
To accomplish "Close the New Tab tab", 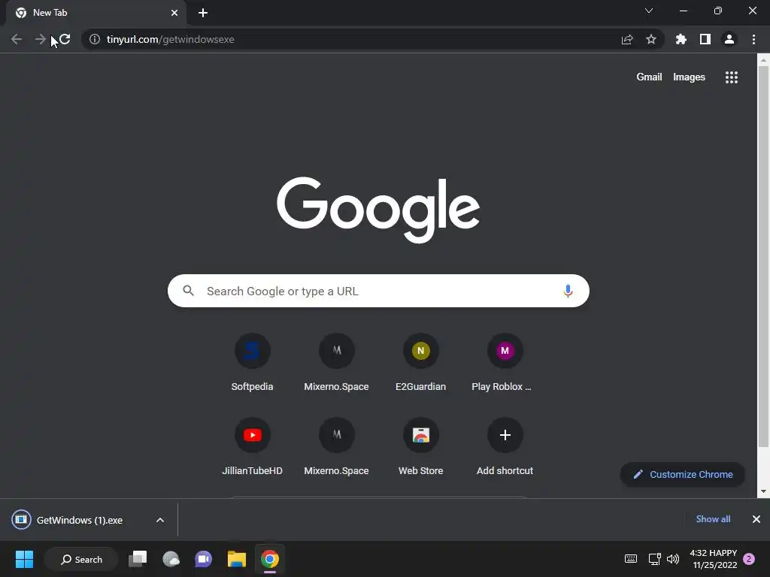I will coord(174,13).
